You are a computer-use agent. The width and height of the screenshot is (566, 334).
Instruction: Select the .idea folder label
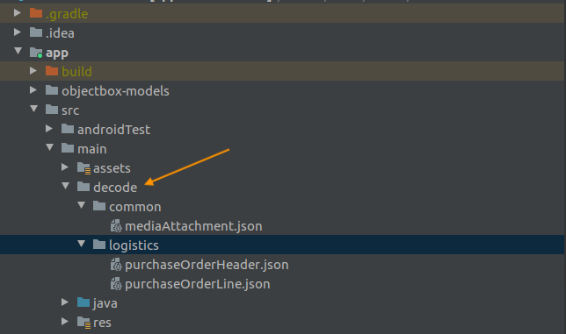(60, 33)
